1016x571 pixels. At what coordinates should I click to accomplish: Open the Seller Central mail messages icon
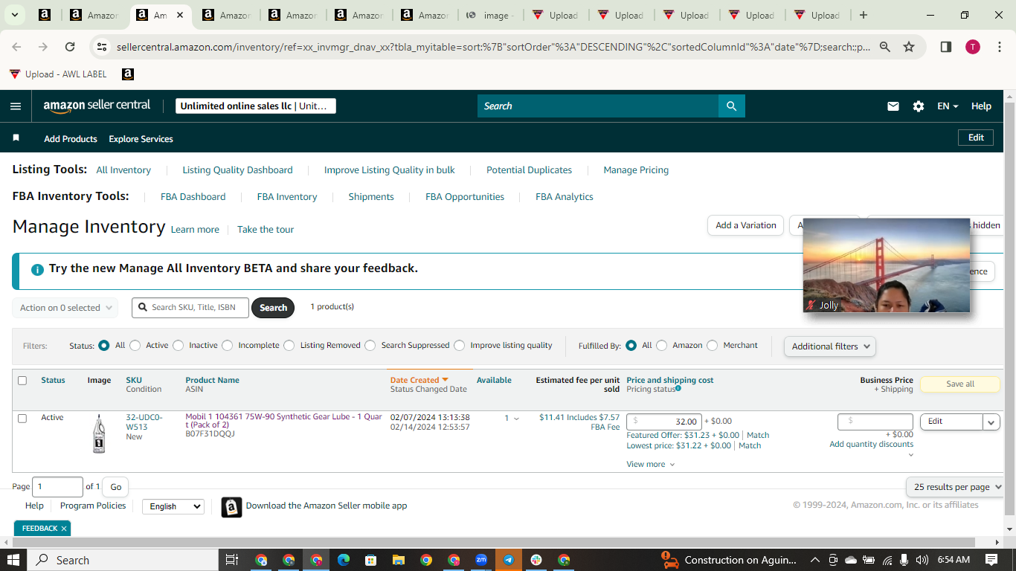tap(893, 106)
